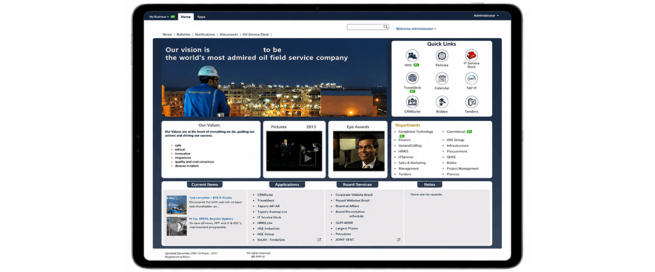This screenshot has height=272, width=655.
Task: Open HRRIS Lite in Applications list
Action: click(265, 223)
